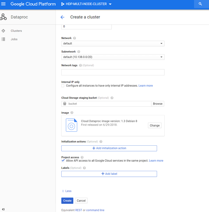This screenshot has height=212, width=209.
Task: Click the Dataproc product logo icon
Action: click(x=3, y=17)
